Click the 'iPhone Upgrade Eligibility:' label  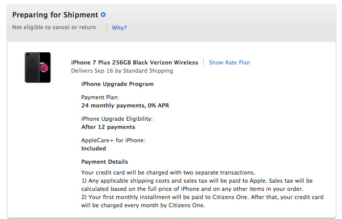(117, 119)
